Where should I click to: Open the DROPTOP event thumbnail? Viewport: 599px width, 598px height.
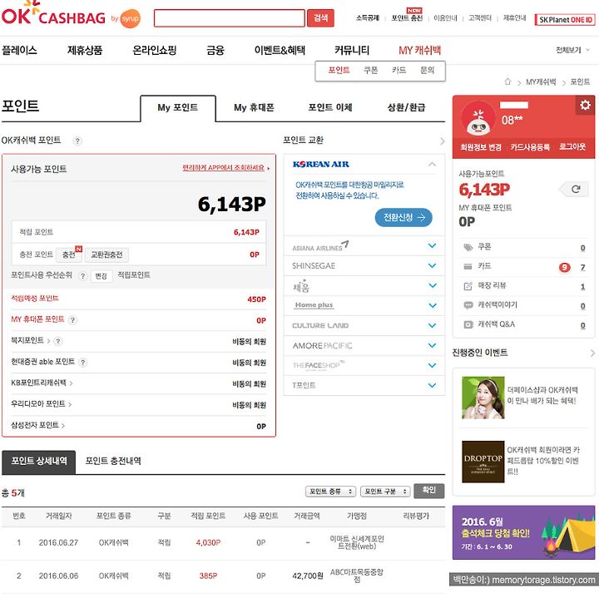pos(483,462)
